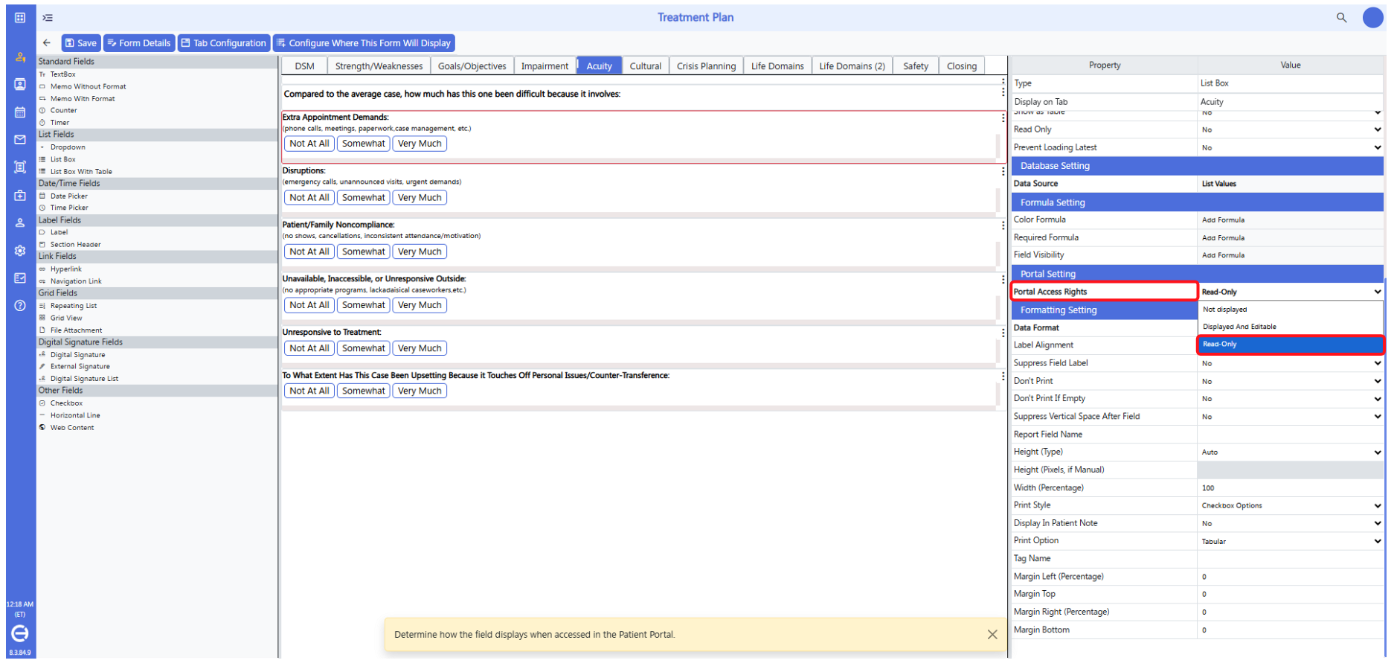This screenshot has height=666, width=1394.
Task: Switch to the DSM tab
Action: 304,65
